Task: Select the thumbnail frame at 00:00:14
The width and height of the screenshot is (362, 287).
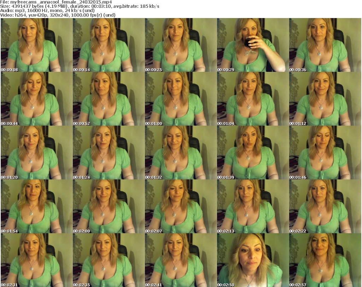Action: click(109, 45)
